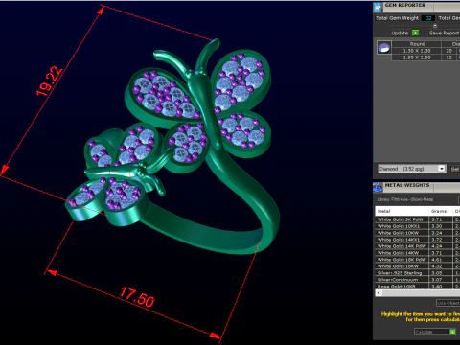Screen dimensions: 460x345
Task: Select Silver:Continuum row
Action: [418, 280]
